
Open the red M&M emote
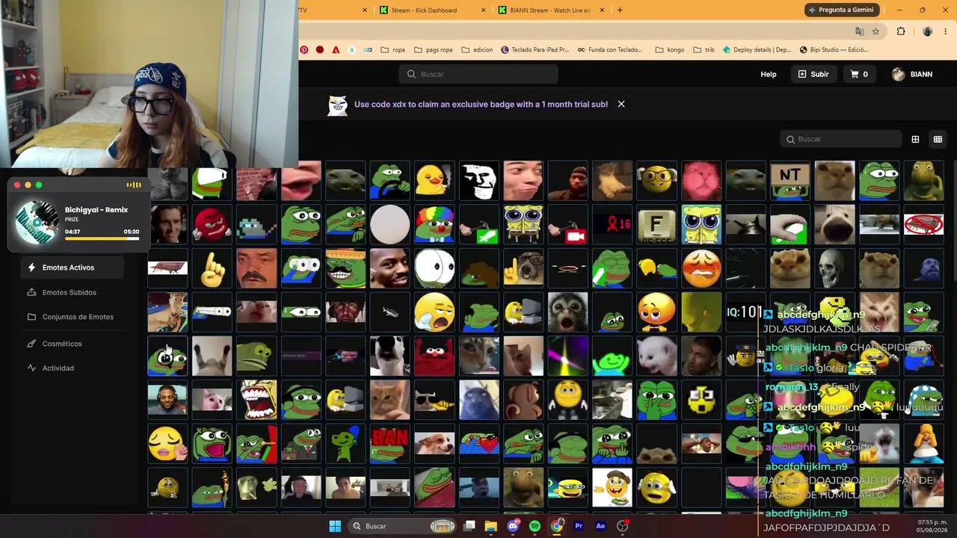click(212, 225)
